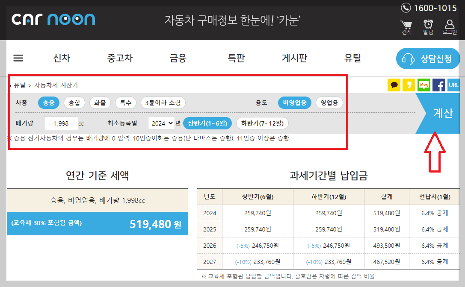465x287 pixels.
Task: Click the 배기량 displacement input field
Action: [x=61, y=123]
